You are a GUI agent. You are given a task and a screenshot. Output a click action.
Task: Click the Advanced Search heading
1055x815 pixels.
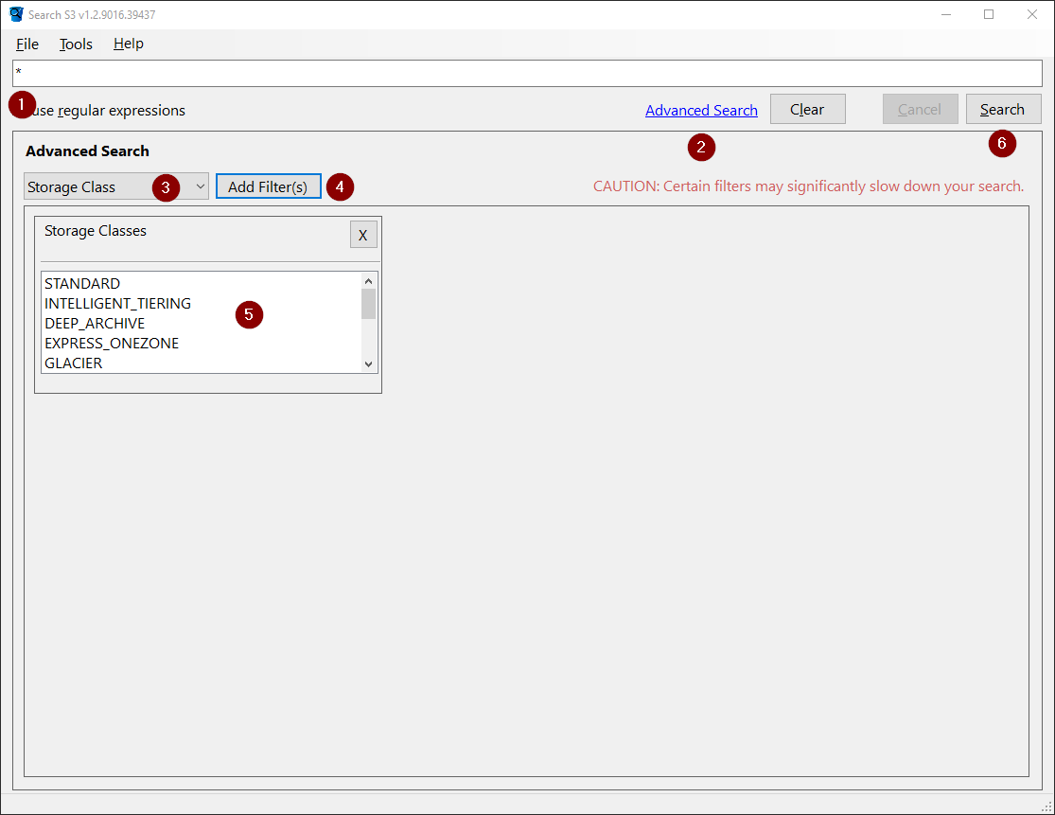click(x=87, y=151)
